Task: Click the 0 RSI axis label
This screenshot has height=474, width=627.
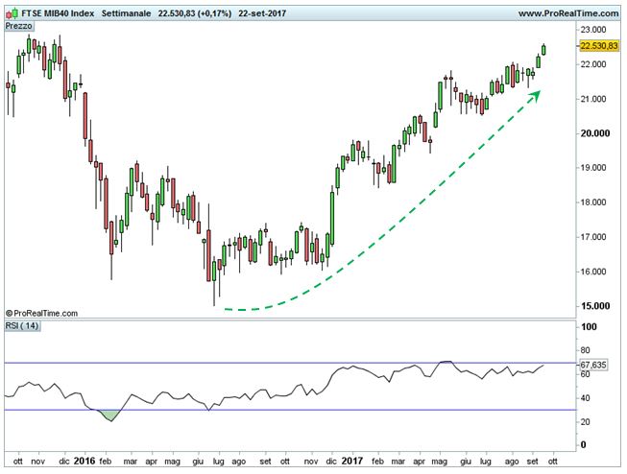Action: (x=584, y=445)
